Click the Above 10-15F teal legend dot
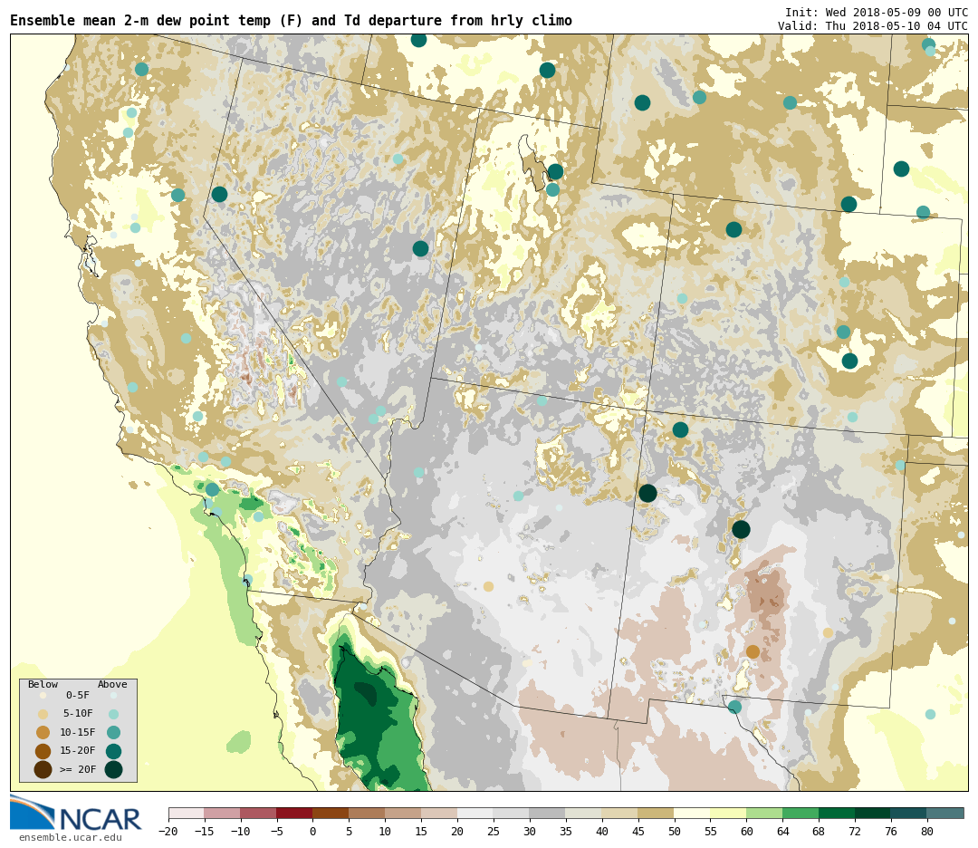Viewport: 978px width, 848px height. pyautogui.click(x=113, y=733)
